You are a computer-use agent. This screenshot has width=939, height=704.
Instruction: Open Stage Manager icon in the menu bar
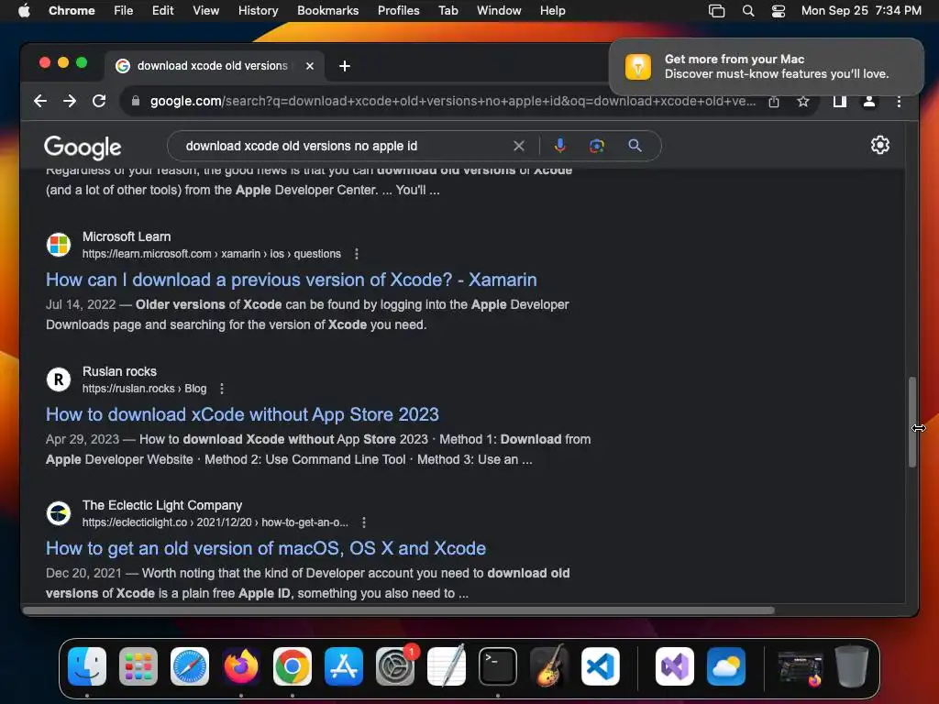tap(716, 10)
